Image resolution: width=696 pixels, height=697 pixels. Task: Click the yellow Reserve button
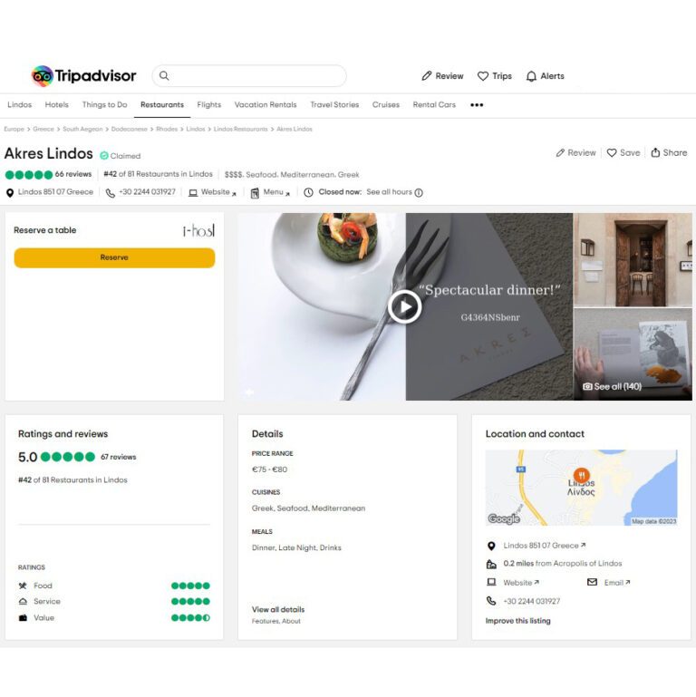tap(114, 257)
